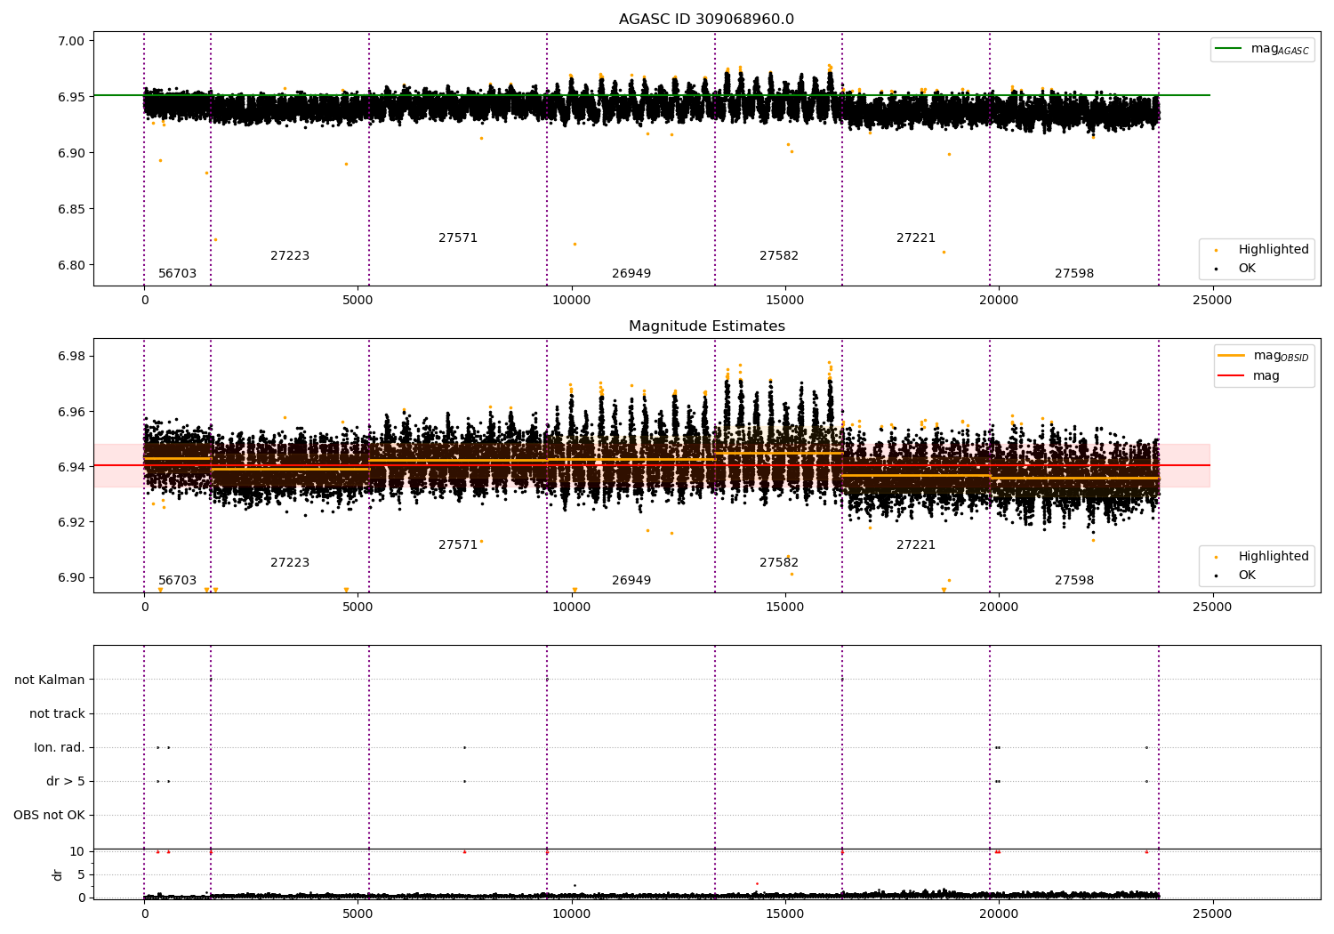Click the 6.92 tick on middle plot

[x=72, y=522]
